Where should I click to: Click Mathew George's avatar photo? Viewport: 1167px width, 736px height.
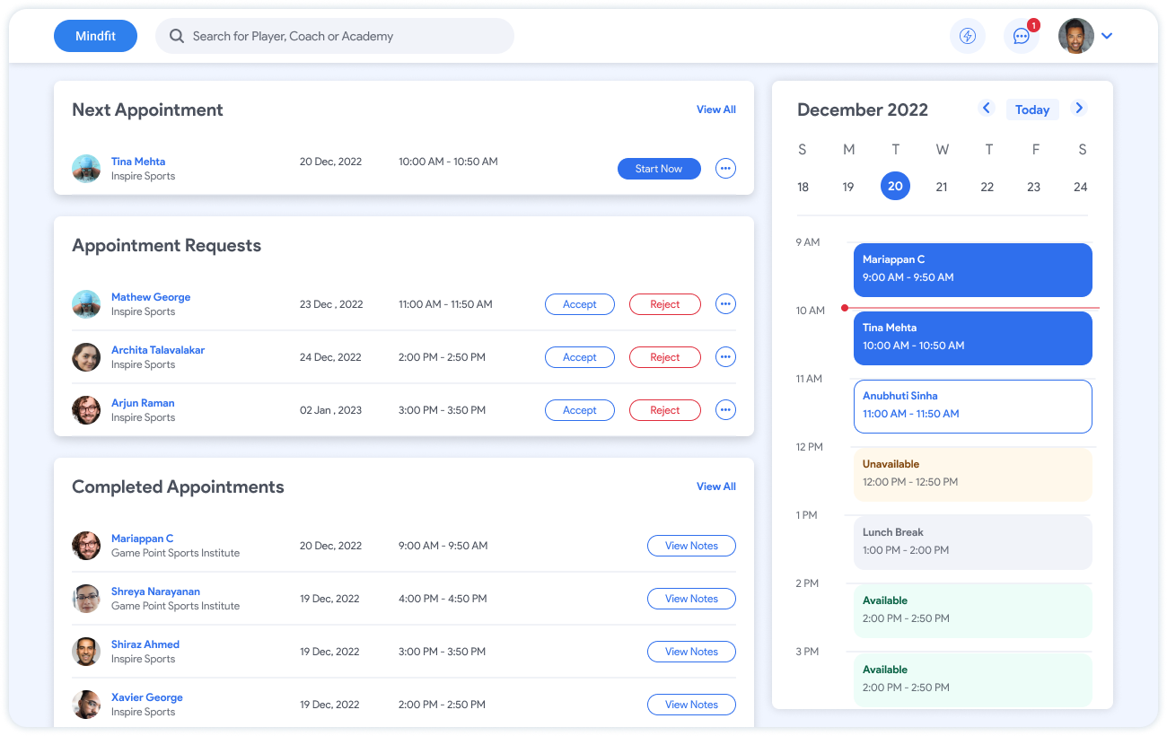(x=86, y=304)
